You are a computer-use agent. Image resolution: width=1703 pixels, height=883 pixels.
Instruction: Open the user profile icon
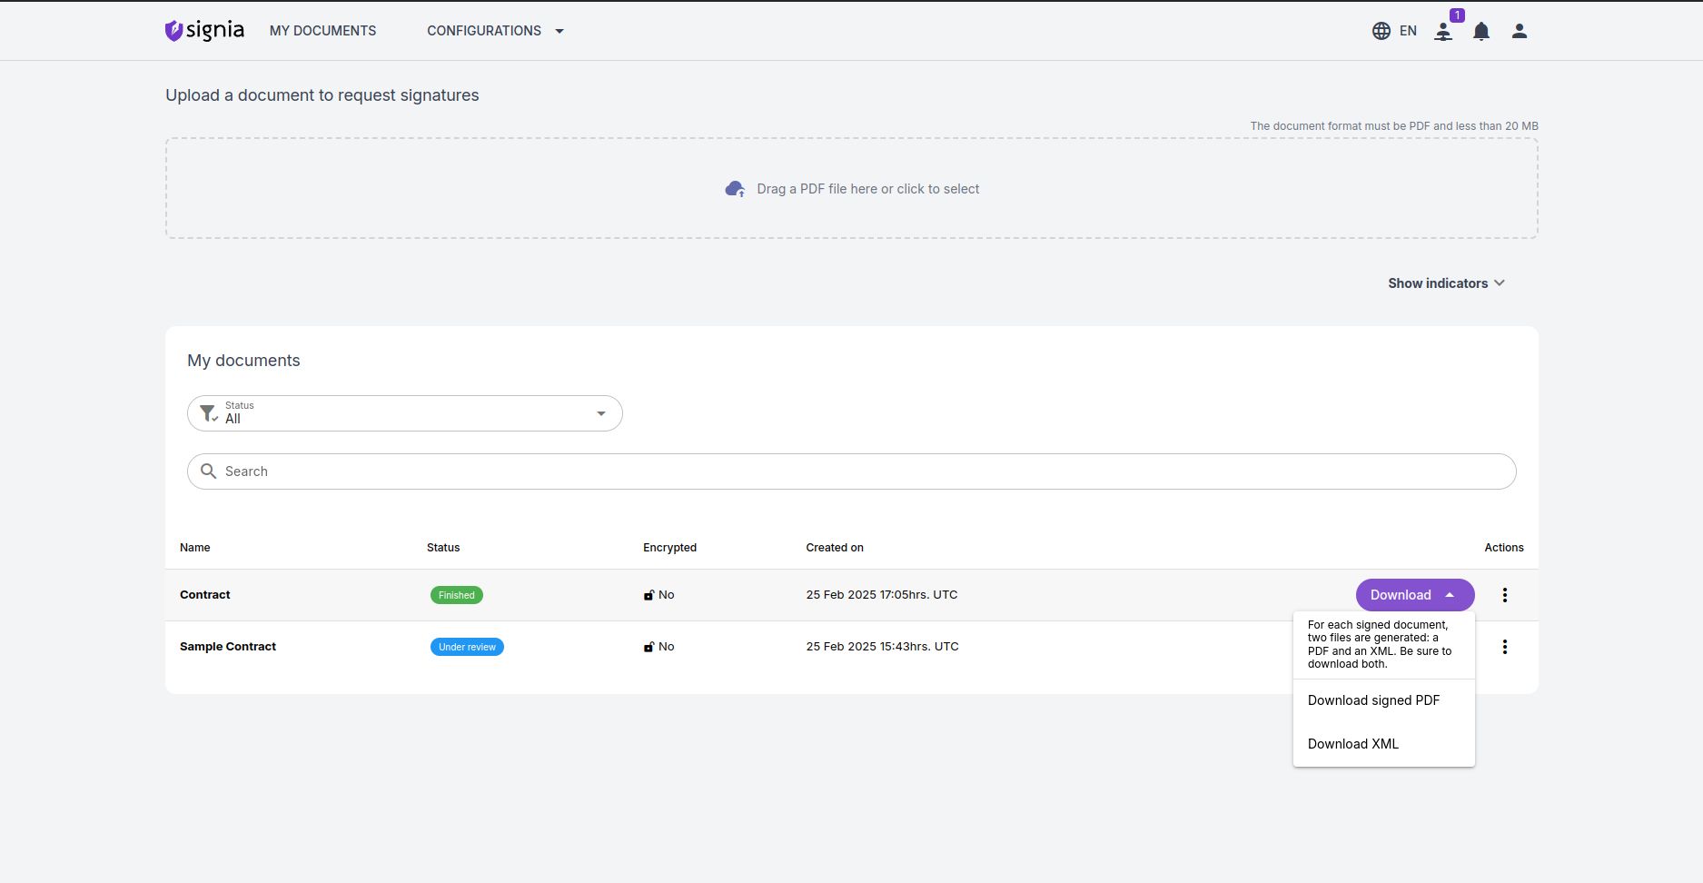(1519, 31)
